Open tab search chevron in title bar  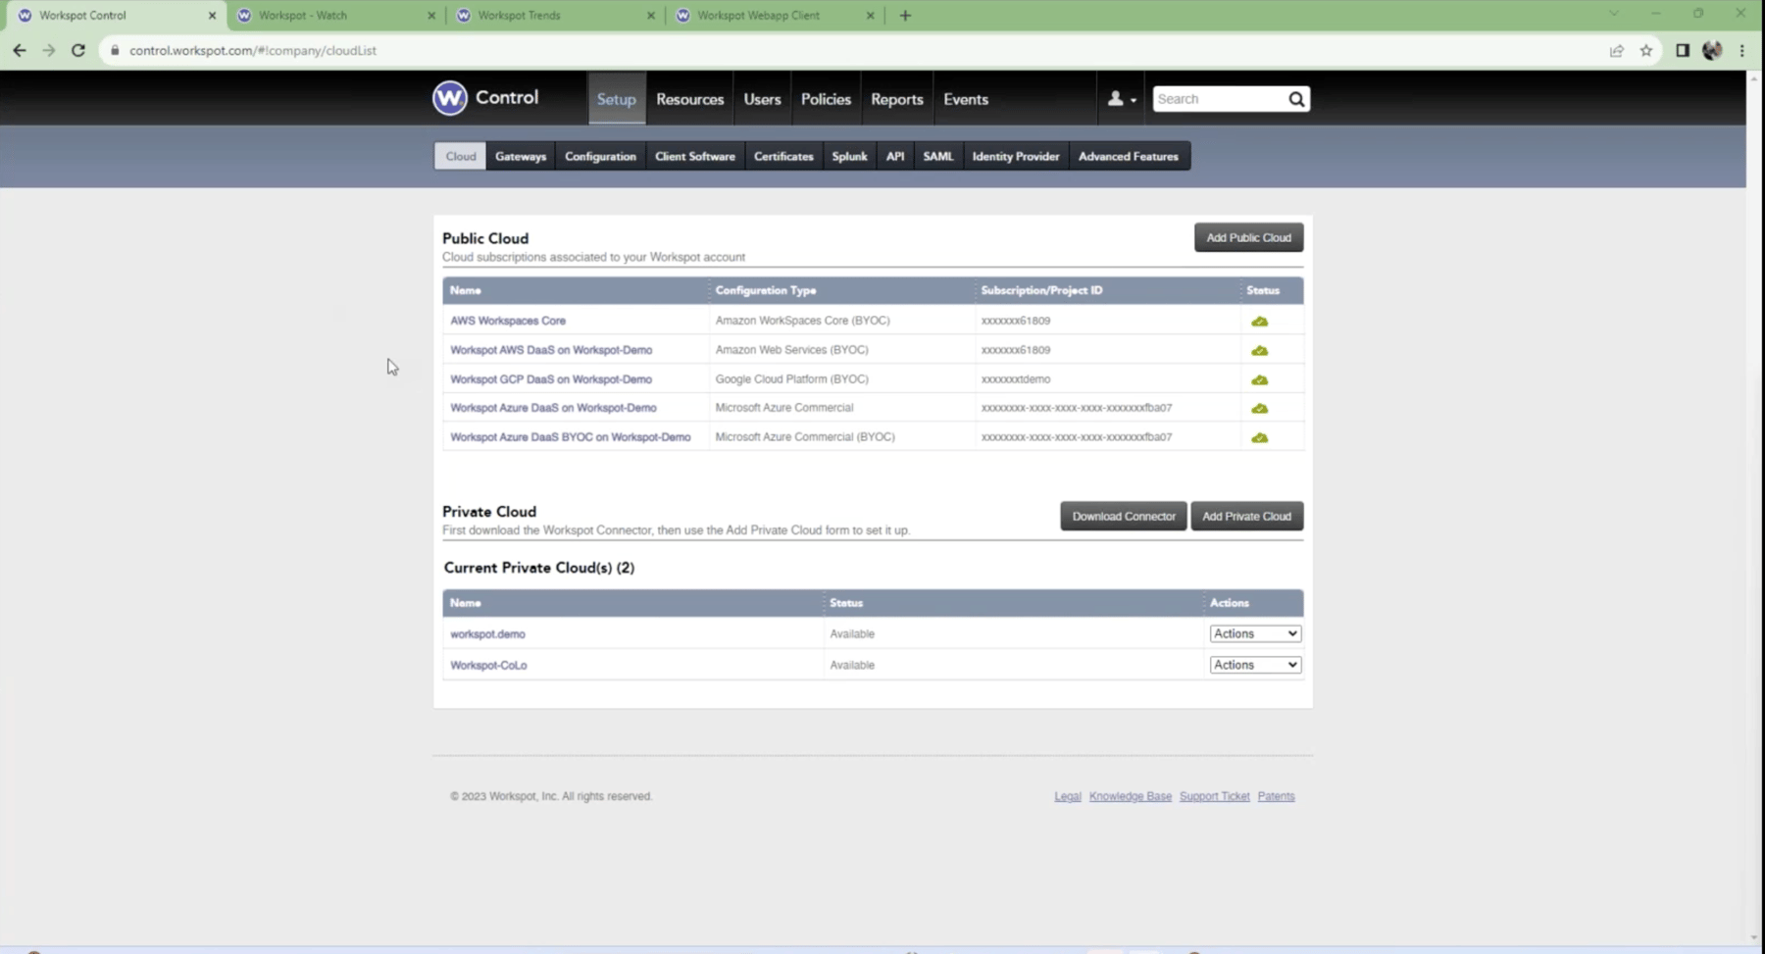[1614, 14]
